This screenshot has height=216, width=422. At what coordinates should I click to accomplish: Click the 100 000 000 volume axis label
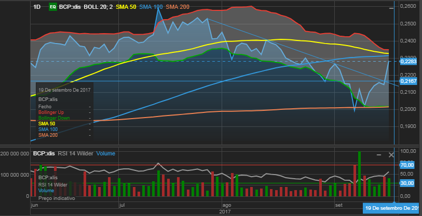[x=14, y=175]
